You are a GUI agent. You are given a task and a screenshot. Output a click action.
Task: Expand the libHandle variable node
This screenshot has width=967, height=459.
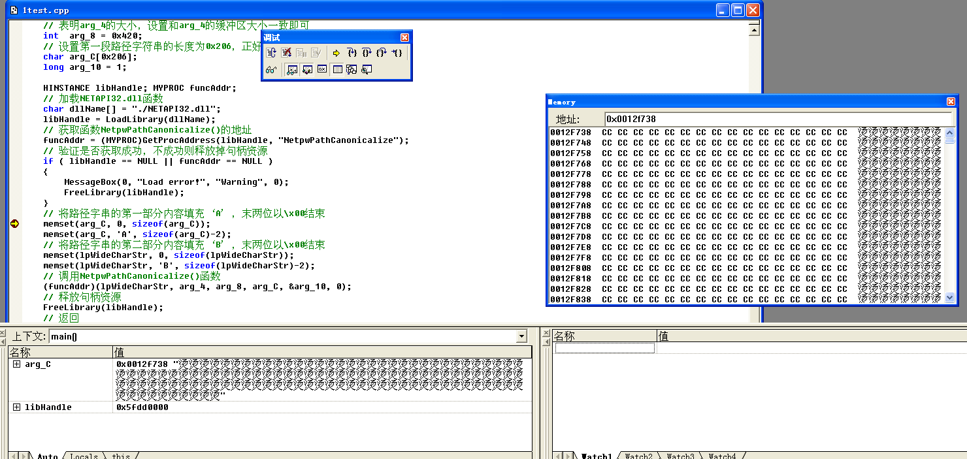17,407
